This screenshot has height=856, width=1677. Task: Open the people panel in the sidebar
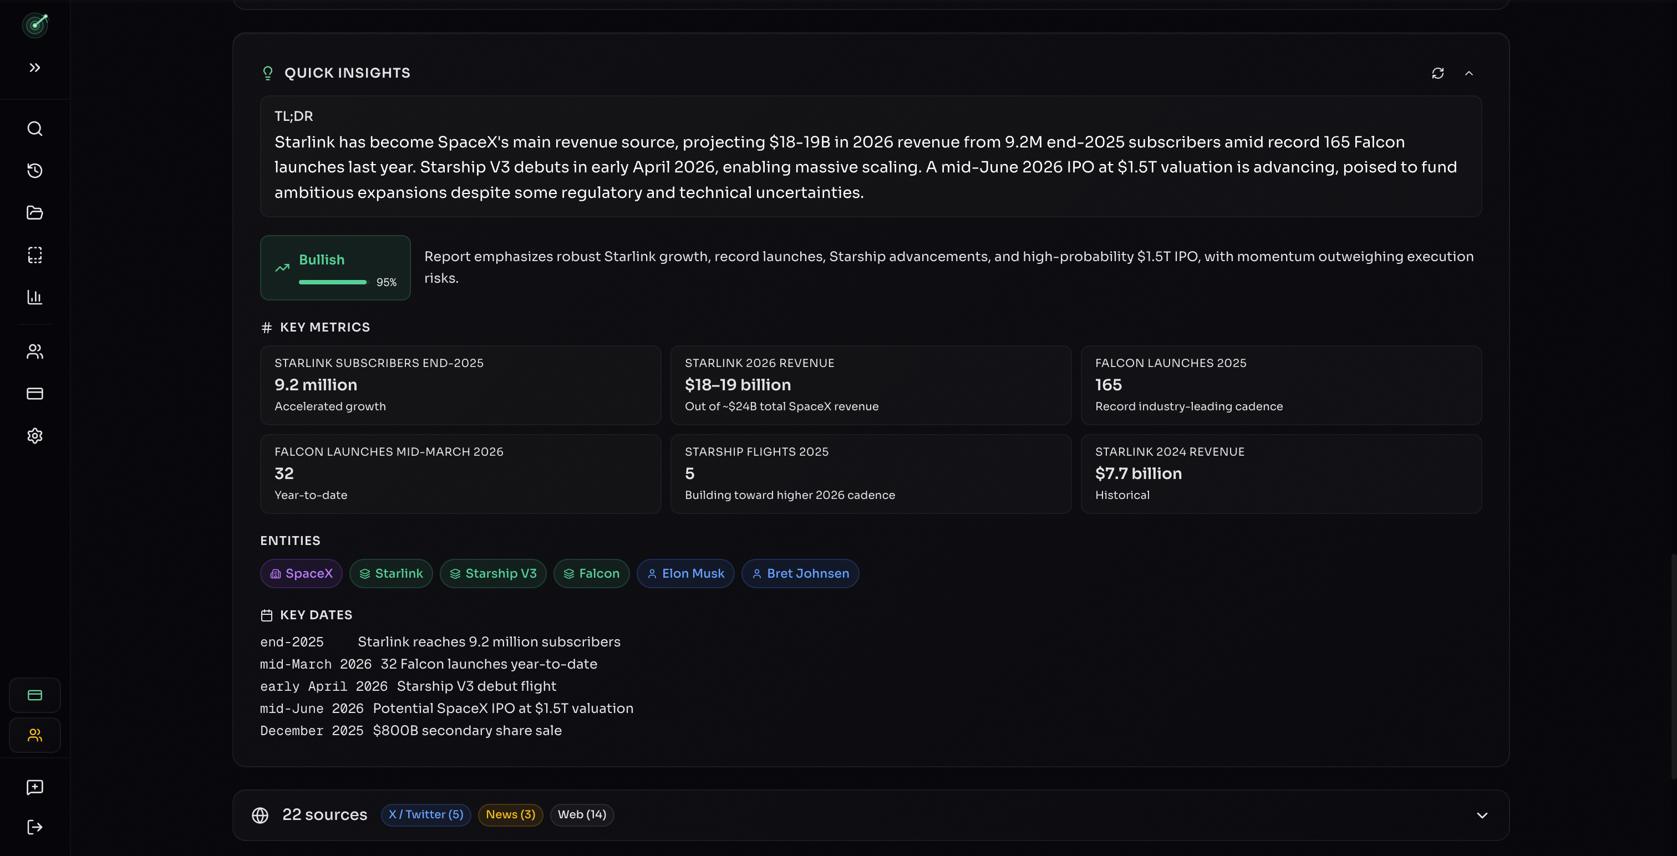(34, 351)
